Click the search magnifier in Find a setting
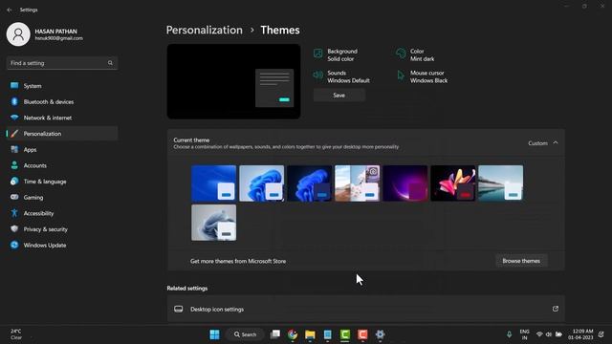 (110, 63)
